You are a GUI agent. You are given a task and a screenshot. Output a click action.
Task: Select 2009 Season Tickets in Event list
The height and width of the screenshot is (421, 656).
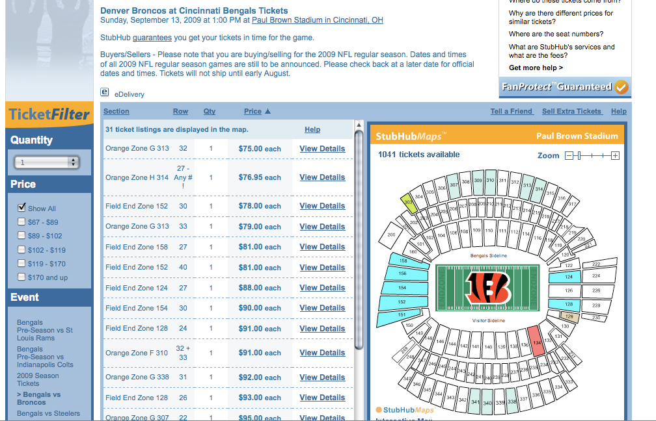coord(38,379)
